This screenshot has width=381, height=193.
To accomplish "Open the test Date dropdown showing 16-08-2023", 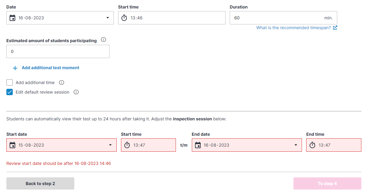I will point(107,18).
